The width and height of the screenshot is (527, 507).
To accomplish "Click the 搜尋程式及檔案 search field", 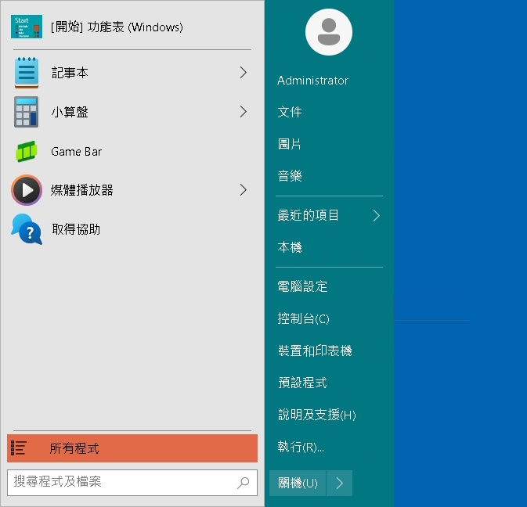I will coord(121,482).
